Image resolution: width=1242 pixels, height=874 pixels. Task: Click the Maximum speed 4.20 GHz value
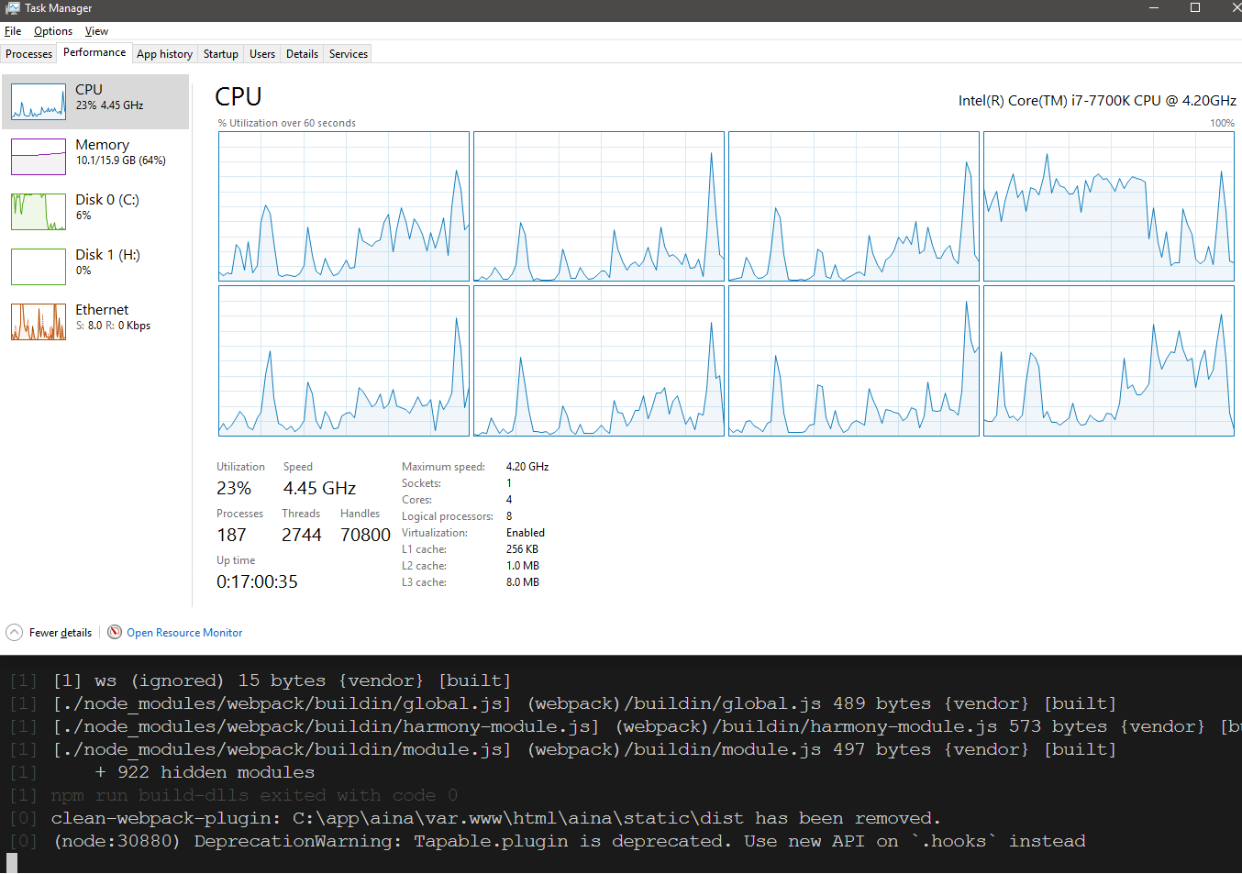tap(527, 467)
